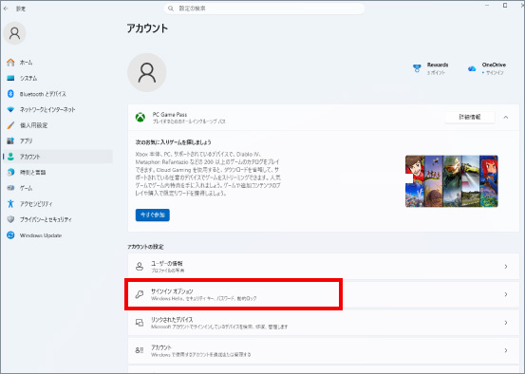The image size is (525, 374).
Task: Click the アカウント person icon in sidebar
Action: [x=10, y=157]
